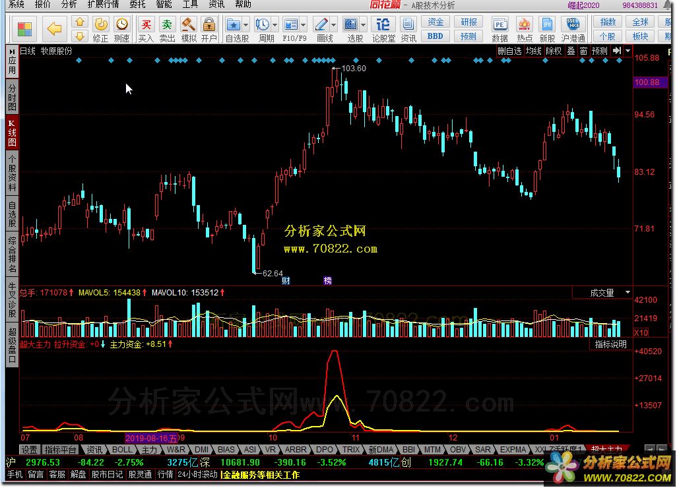The image size is (677, 488).
Task: Switch to the 个股资料 sidebar tab
Action: coord(12,173)
